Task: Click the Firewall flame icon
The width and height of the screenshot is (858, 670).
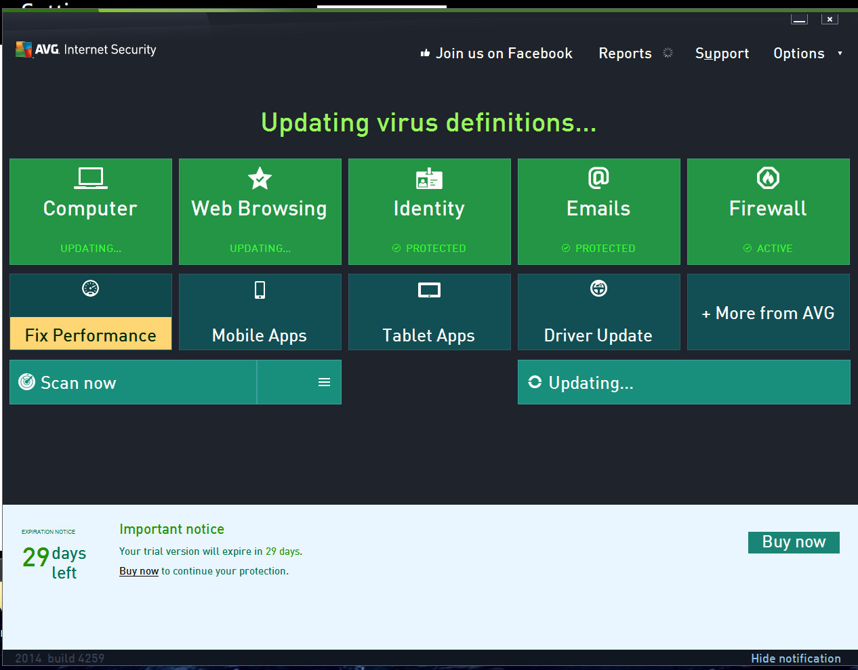Action: click(768, 178)
